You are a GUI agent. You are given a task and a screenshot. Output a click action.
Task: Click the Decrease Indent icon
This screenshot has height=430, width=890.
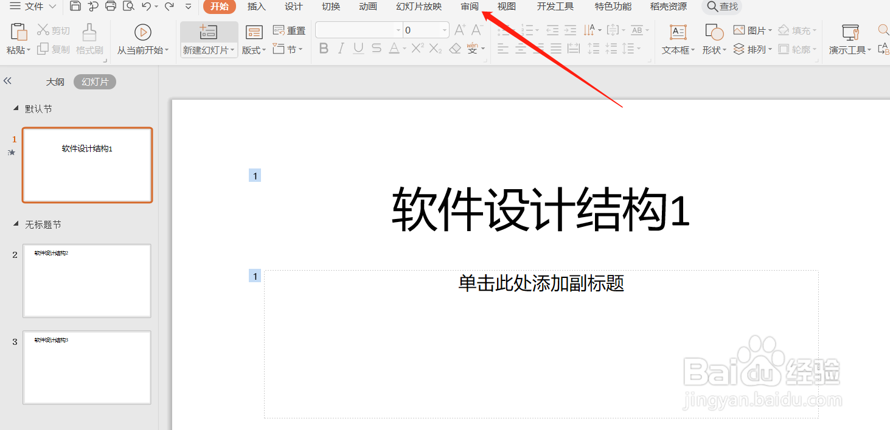(552, 30)
